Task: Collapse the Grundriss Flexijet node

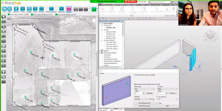Action: pos(102,40)
